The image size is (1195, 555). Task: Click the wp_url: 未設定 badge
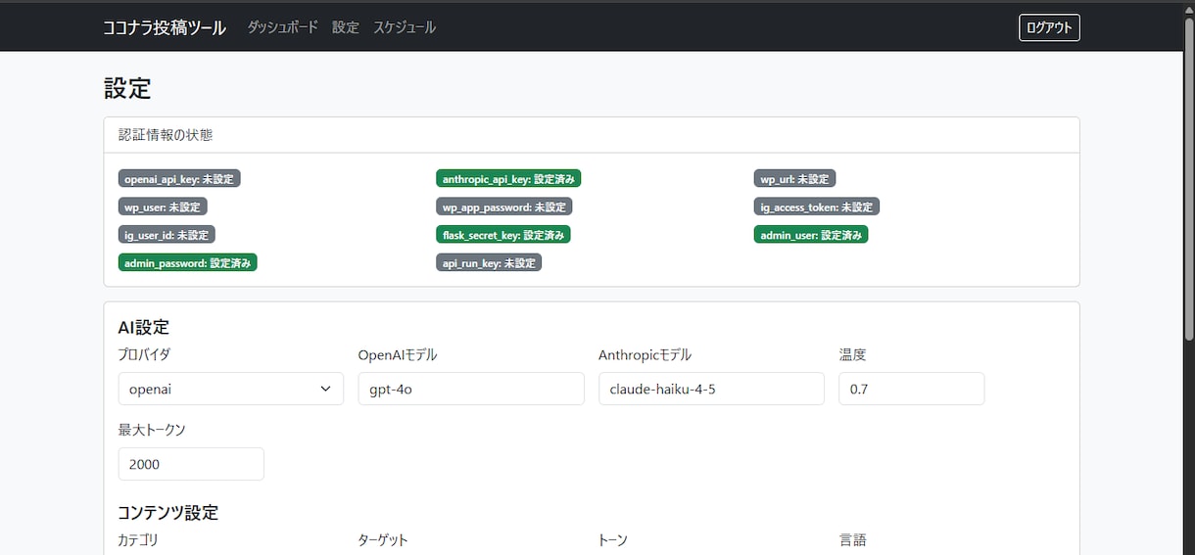coord(795,179)
